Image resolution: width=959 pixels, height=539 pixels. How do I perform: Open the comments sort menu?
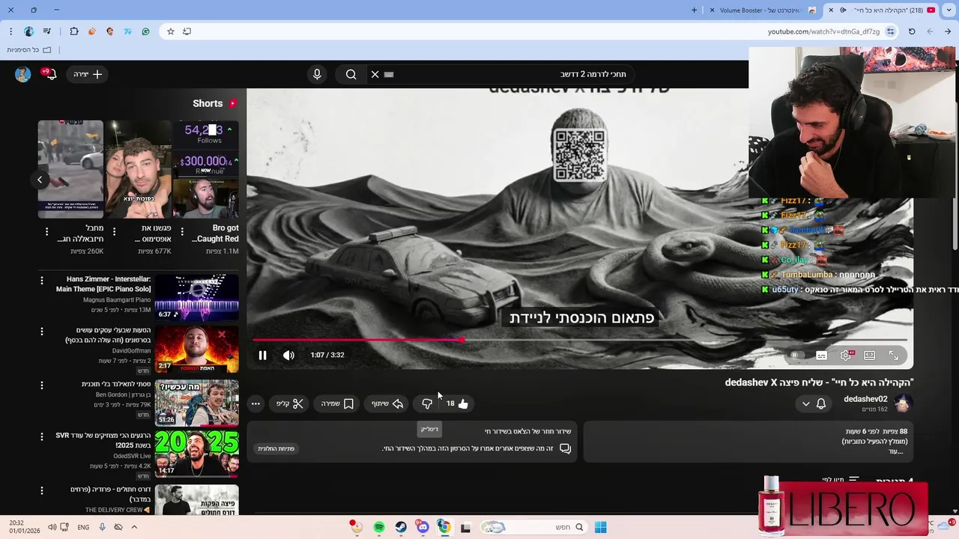point(840,481)
